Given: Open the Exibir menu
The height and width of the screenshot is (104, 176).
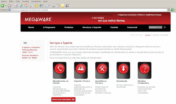Looking at the screenshot, I should [x=18, y=1].
